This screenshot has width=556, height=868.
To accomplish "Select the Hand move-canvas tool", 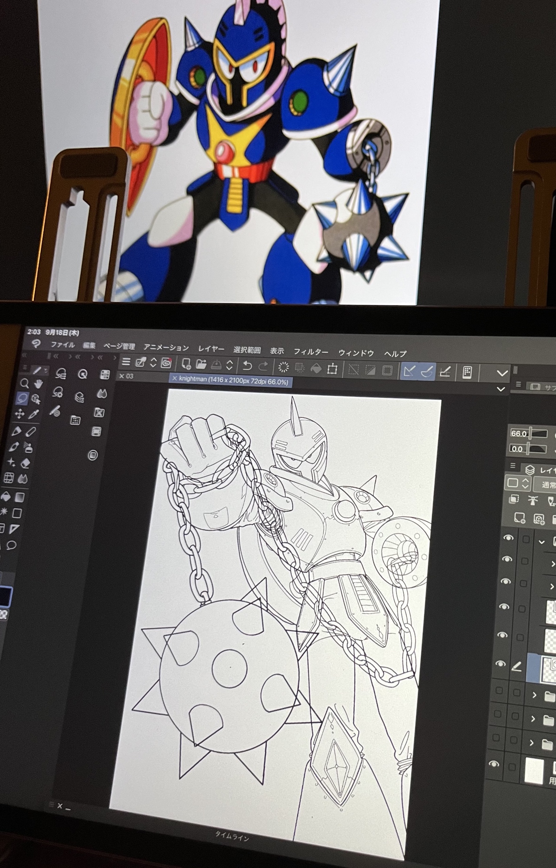I will [x=39, y=384].
